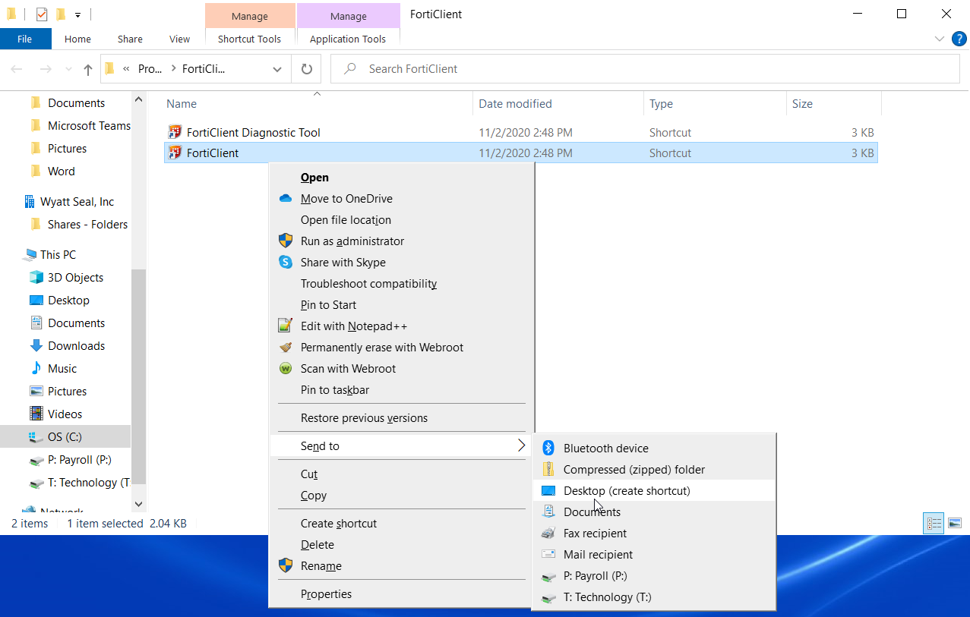The height and width of the screenshot is (617, 970).
Task: Switch to the View ribbon tab
Action: 180,39
